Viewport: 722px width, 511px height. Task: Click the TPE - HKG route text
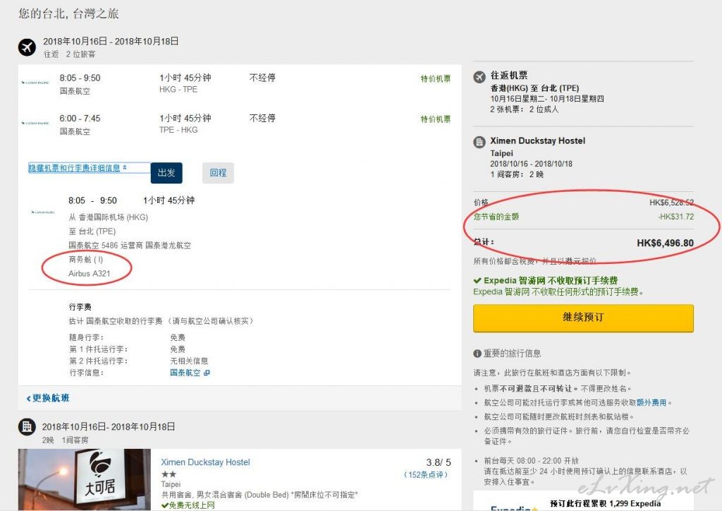[178, 130]
